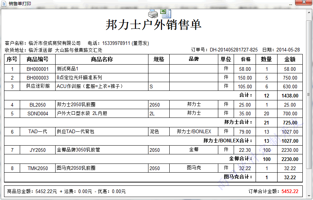313x200 pixels.
Task: Click the 邦力士合计 subtotal label
Action: click(x=238, y=122)
